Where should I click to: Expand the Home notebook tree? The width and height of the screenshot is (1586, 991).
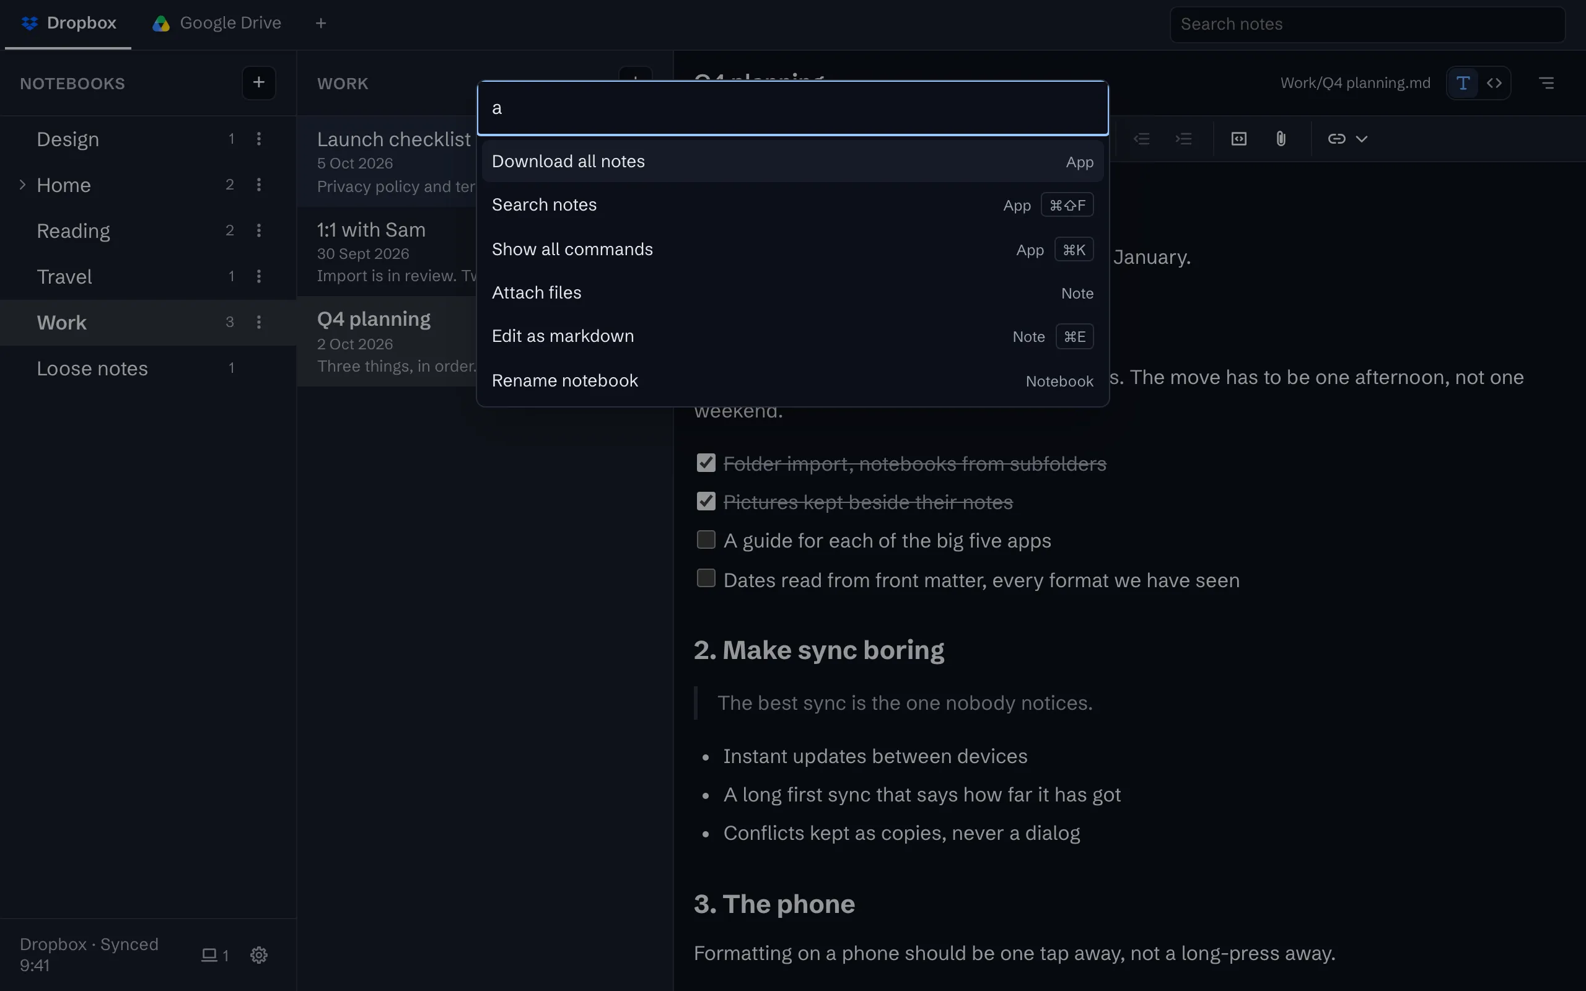pyautogui.click(x=22, y=185)
